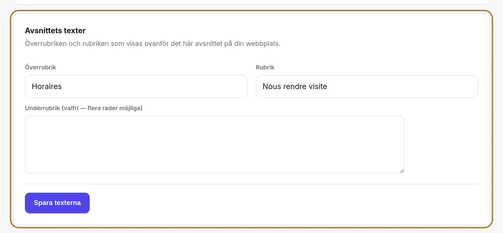The image size is (503, 233).
Task: Place cursor on the word visite
Action: tap(316, 87)
